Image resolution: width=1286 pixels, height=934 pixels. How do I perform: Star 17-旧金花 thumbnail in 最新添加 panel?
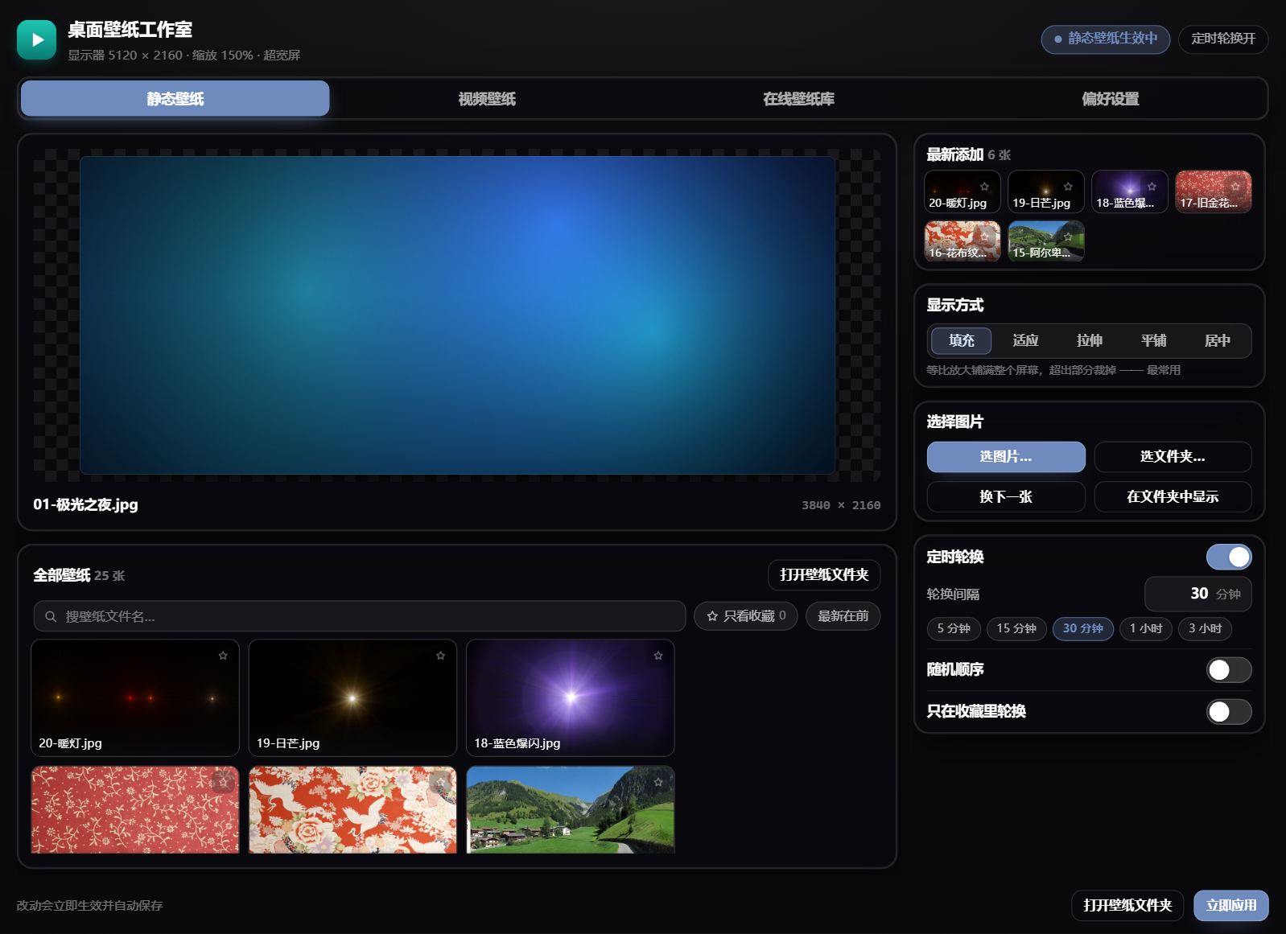(1235, 187)
